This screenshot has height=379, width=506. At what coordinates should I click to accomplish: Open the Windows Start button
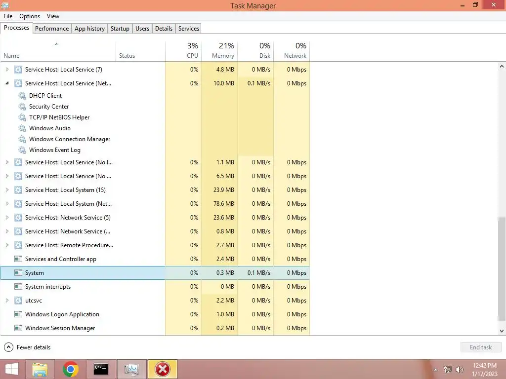point(12,369)
